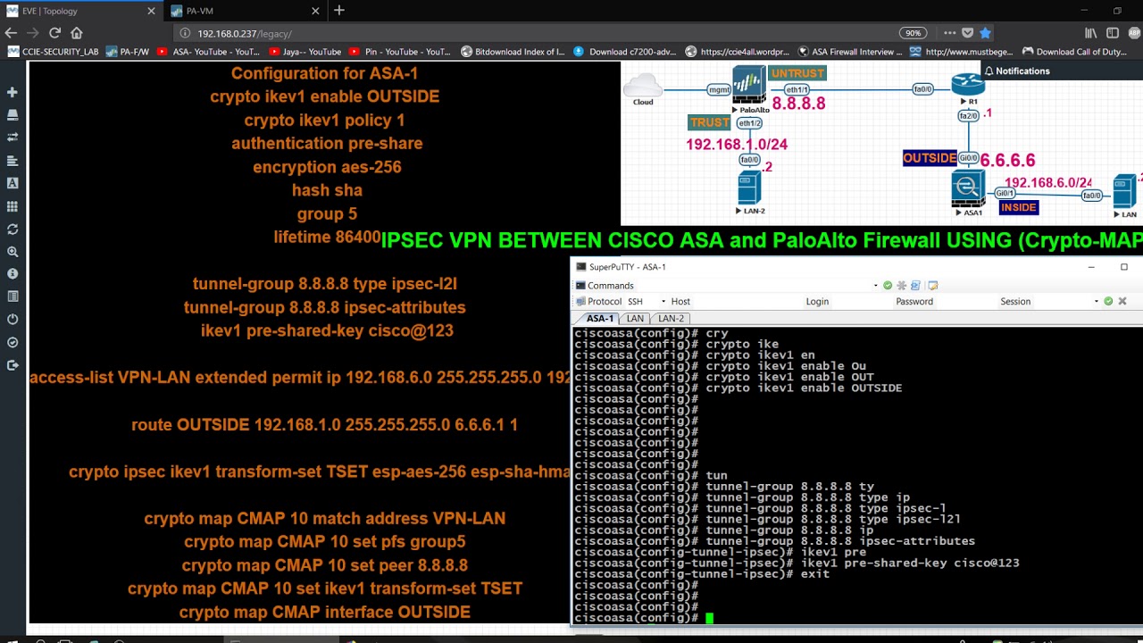The height and width of the screenshot is (643, 1143).
Task: Open the Networks arrows icon in EVE sidebar
Action: point(13,138)
